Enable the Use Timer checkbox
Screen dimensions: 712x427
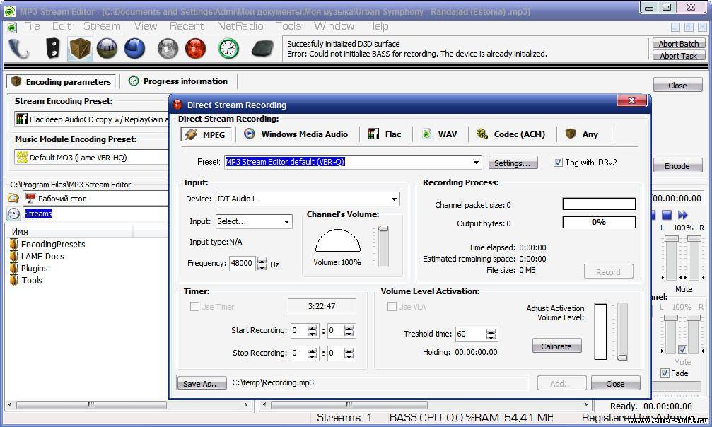[x=194, y=307]
